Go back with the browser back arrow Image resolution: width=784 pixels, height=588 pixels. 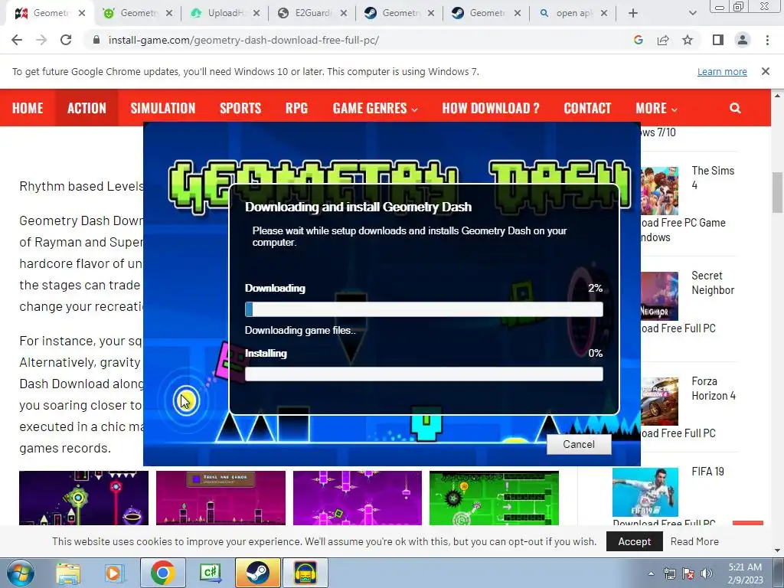(17, 40)
